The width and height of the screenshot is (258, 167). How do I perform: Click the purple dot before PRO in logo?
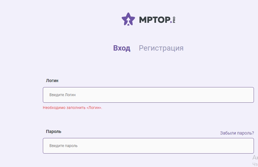171,22
